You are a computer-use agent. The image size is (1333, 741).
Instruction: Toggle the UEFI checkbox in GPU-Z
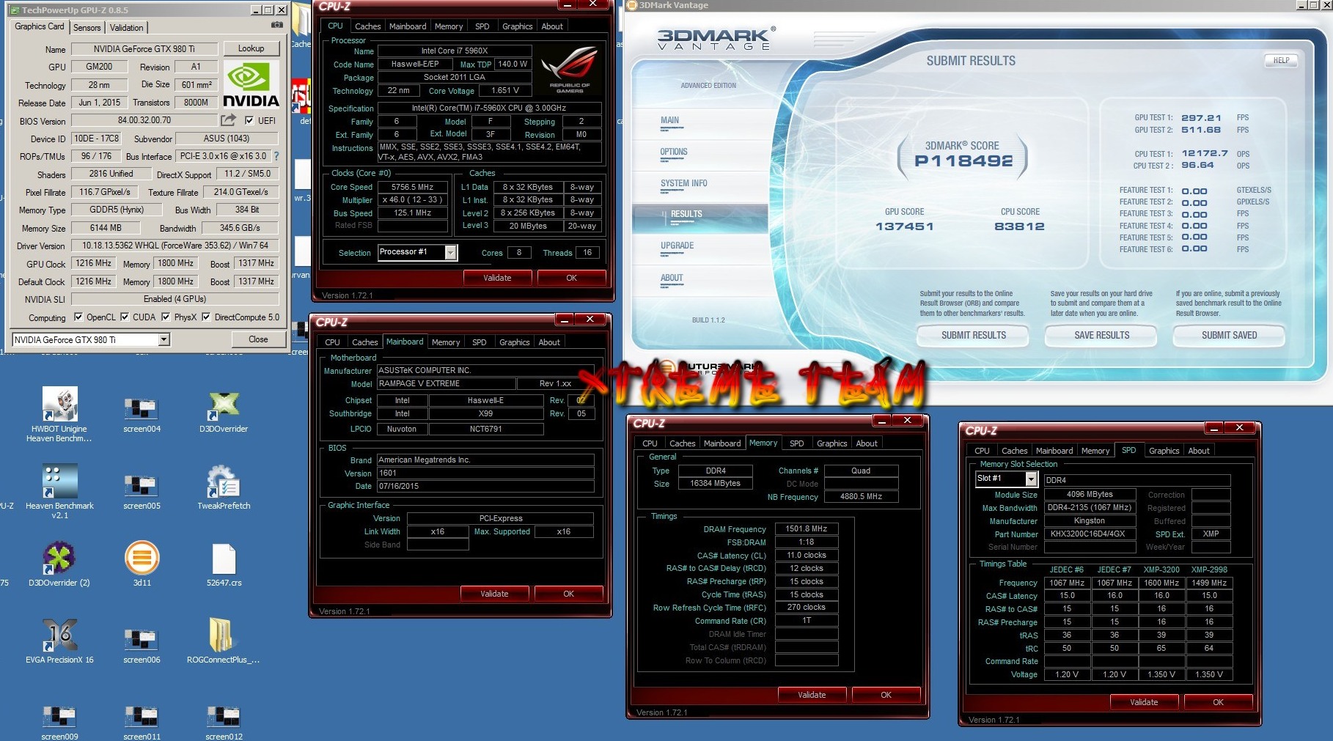point(249,120)
